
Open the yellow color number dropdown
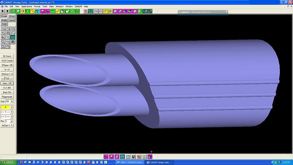[11, 107]
